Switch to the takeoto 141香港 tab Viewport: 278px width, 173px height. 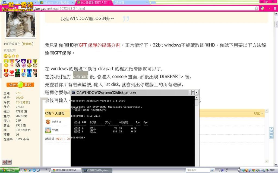pos(56,2)
